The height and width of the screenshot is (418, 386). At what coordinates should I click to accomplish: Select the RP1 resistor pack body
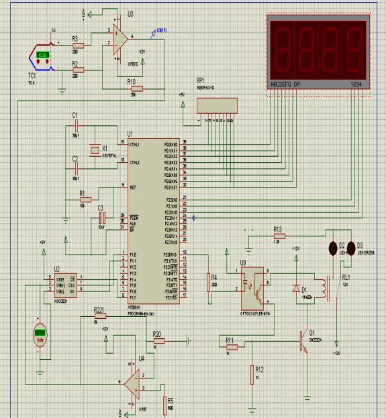pos(217,106)
